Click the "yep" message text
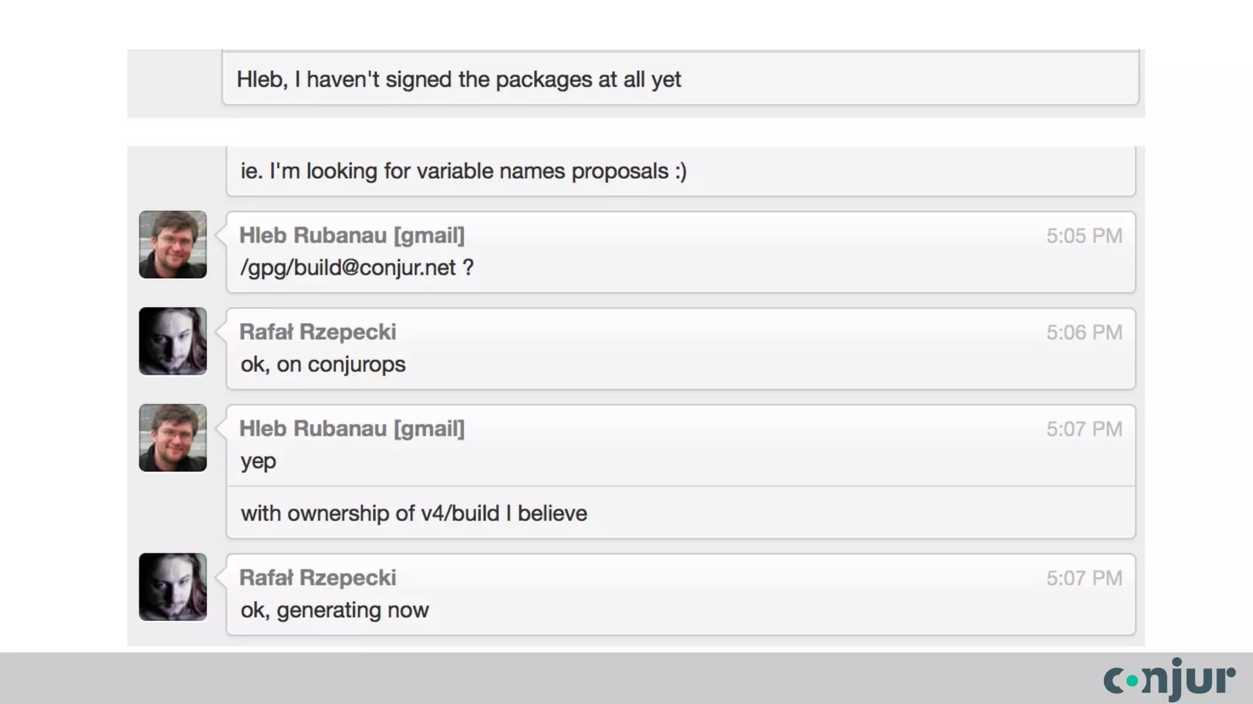 tap(258, 461)
